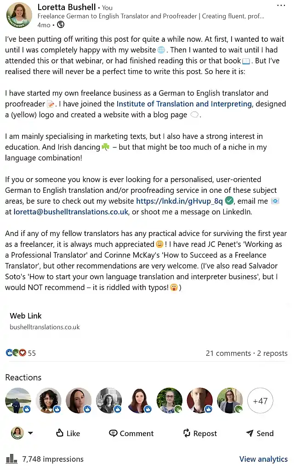Click the Loretta Bushell author name
This screenshot has height=470, width=295.
tap(67, 7)
